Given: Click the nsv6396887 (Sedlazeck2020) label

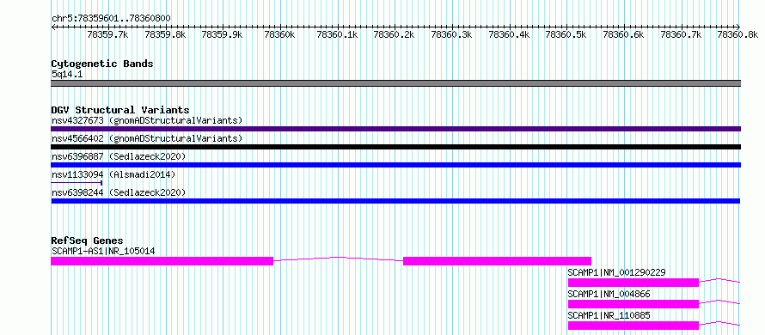Looking at the screenshot, I should [x=119, y=156].
